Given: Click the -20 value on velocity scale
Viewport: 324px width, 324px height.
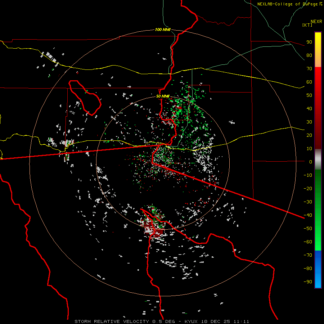Looking at the screenshot, I should pyautogui.click(x=308, y=188).
